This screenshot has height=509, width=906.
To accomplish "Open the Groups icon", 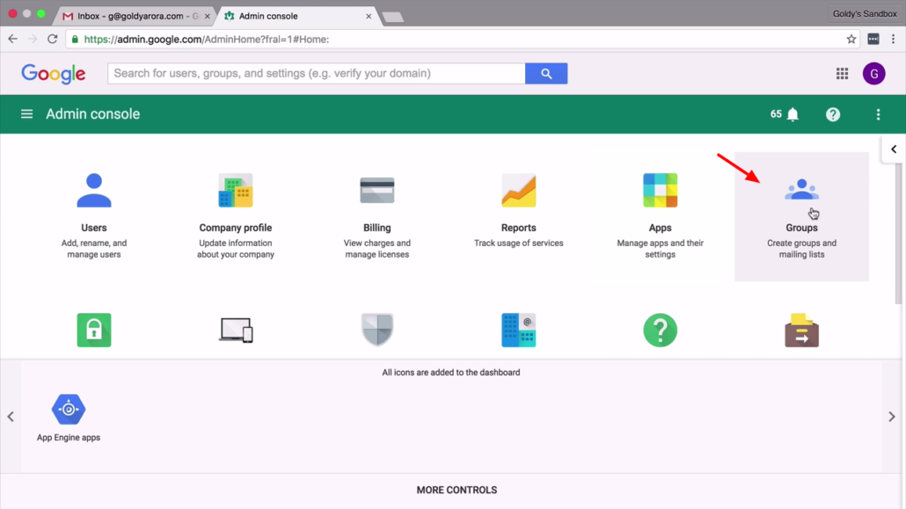I will pos(801,190).
